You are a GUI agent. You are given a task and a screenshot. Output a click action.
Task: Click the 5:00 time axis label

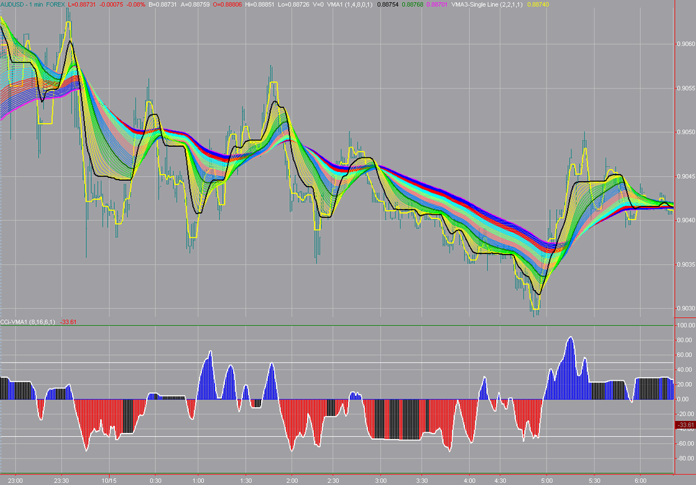pyautogui.click(x=547, y=481)
